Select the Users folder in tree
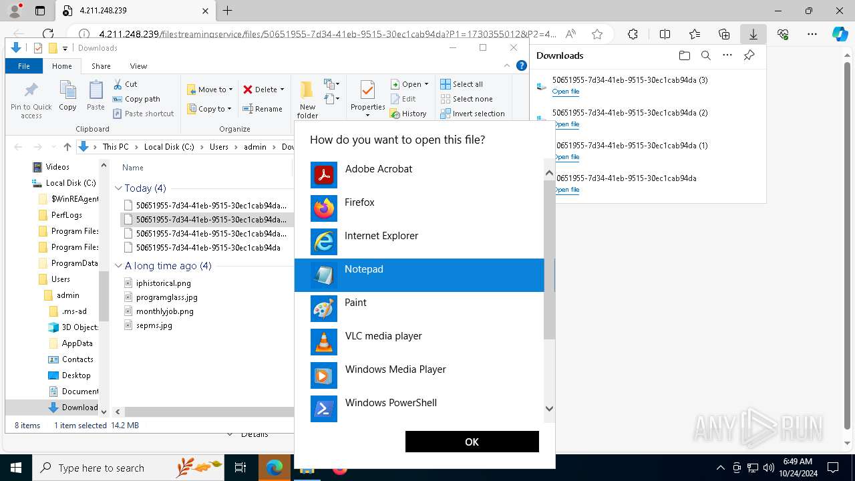This screenshot has height=481, width=855. tap(53, 279)
